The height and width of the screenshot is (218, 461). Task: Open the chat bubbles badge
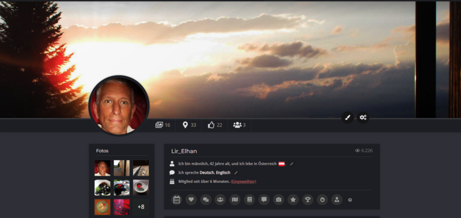click(x=206, y=200)
